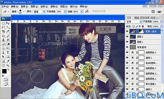Select the Eyedropper tool
This screenshot has height=99, width=164.
(8, 61)
